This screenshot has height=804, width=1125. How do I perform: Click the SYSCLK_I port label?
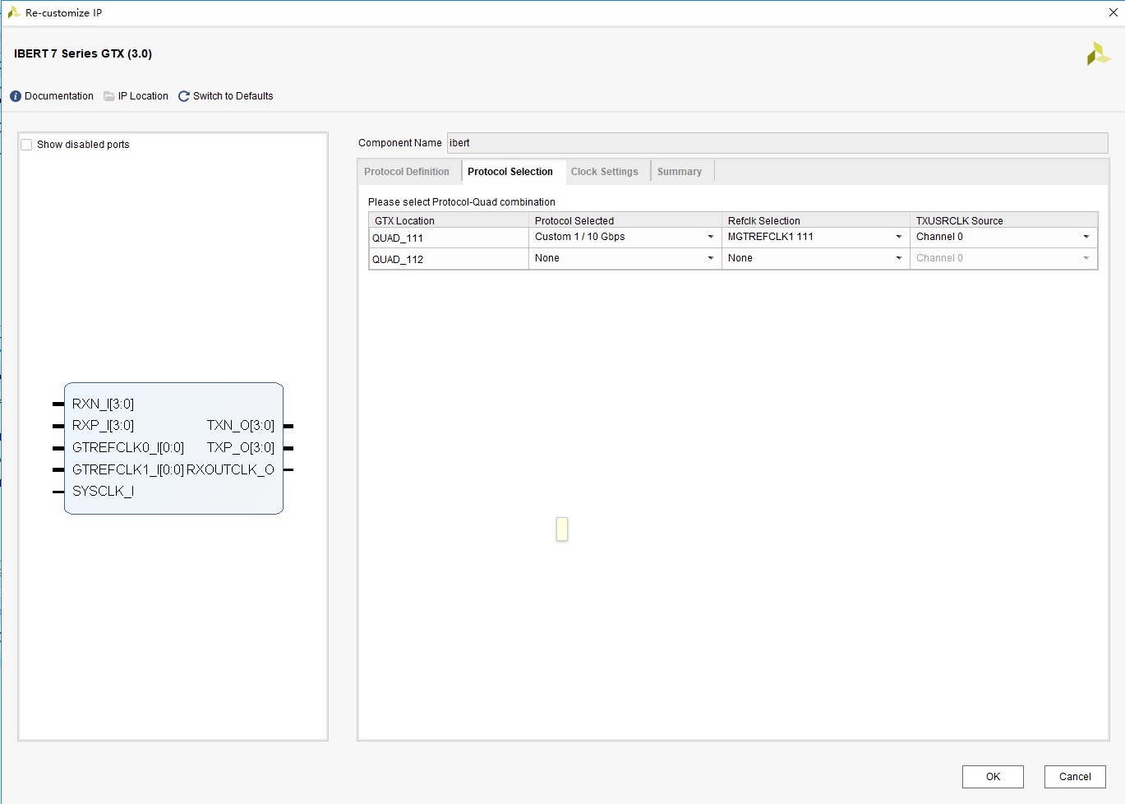[x=103, y=491]
